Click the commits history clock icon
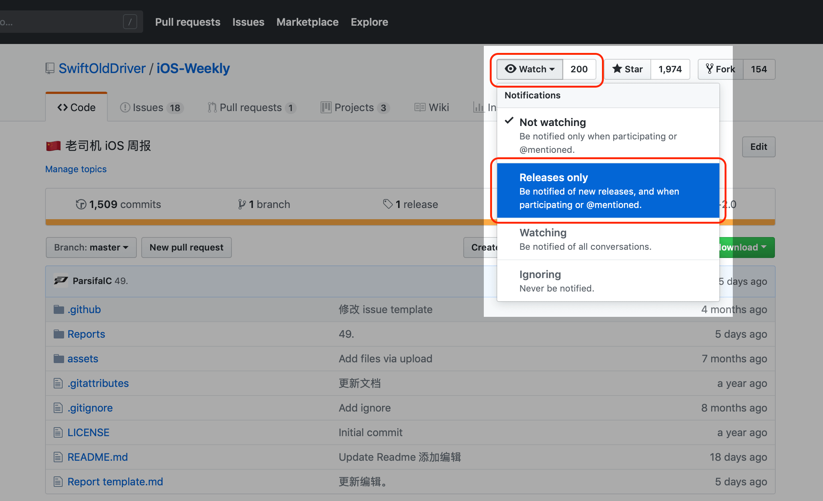Image resolution: width=823 pixels, height=501 pixels. [x=81, y=204]
